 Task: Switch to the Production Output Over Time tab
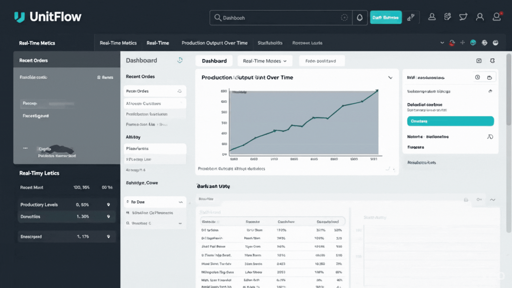point(214,43)
